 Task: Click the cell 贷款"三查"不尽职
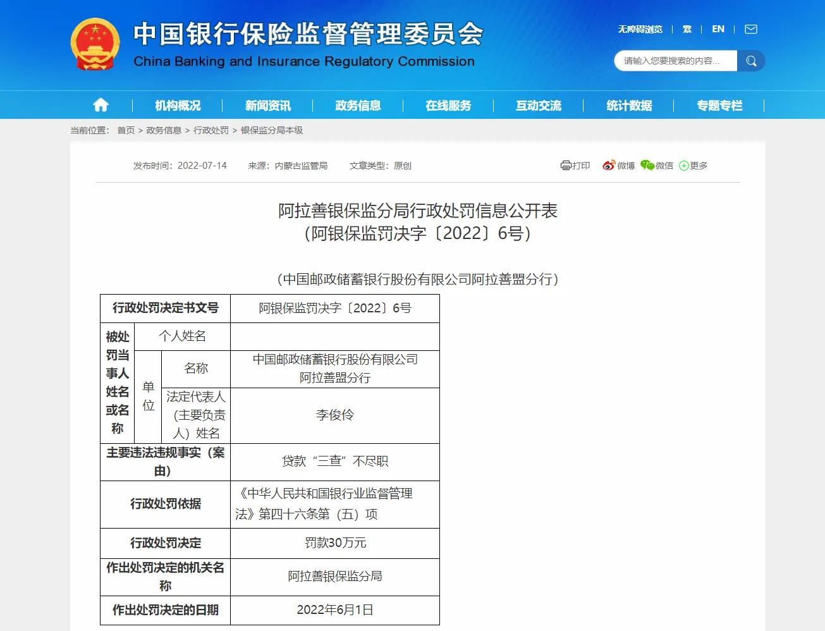335,462
